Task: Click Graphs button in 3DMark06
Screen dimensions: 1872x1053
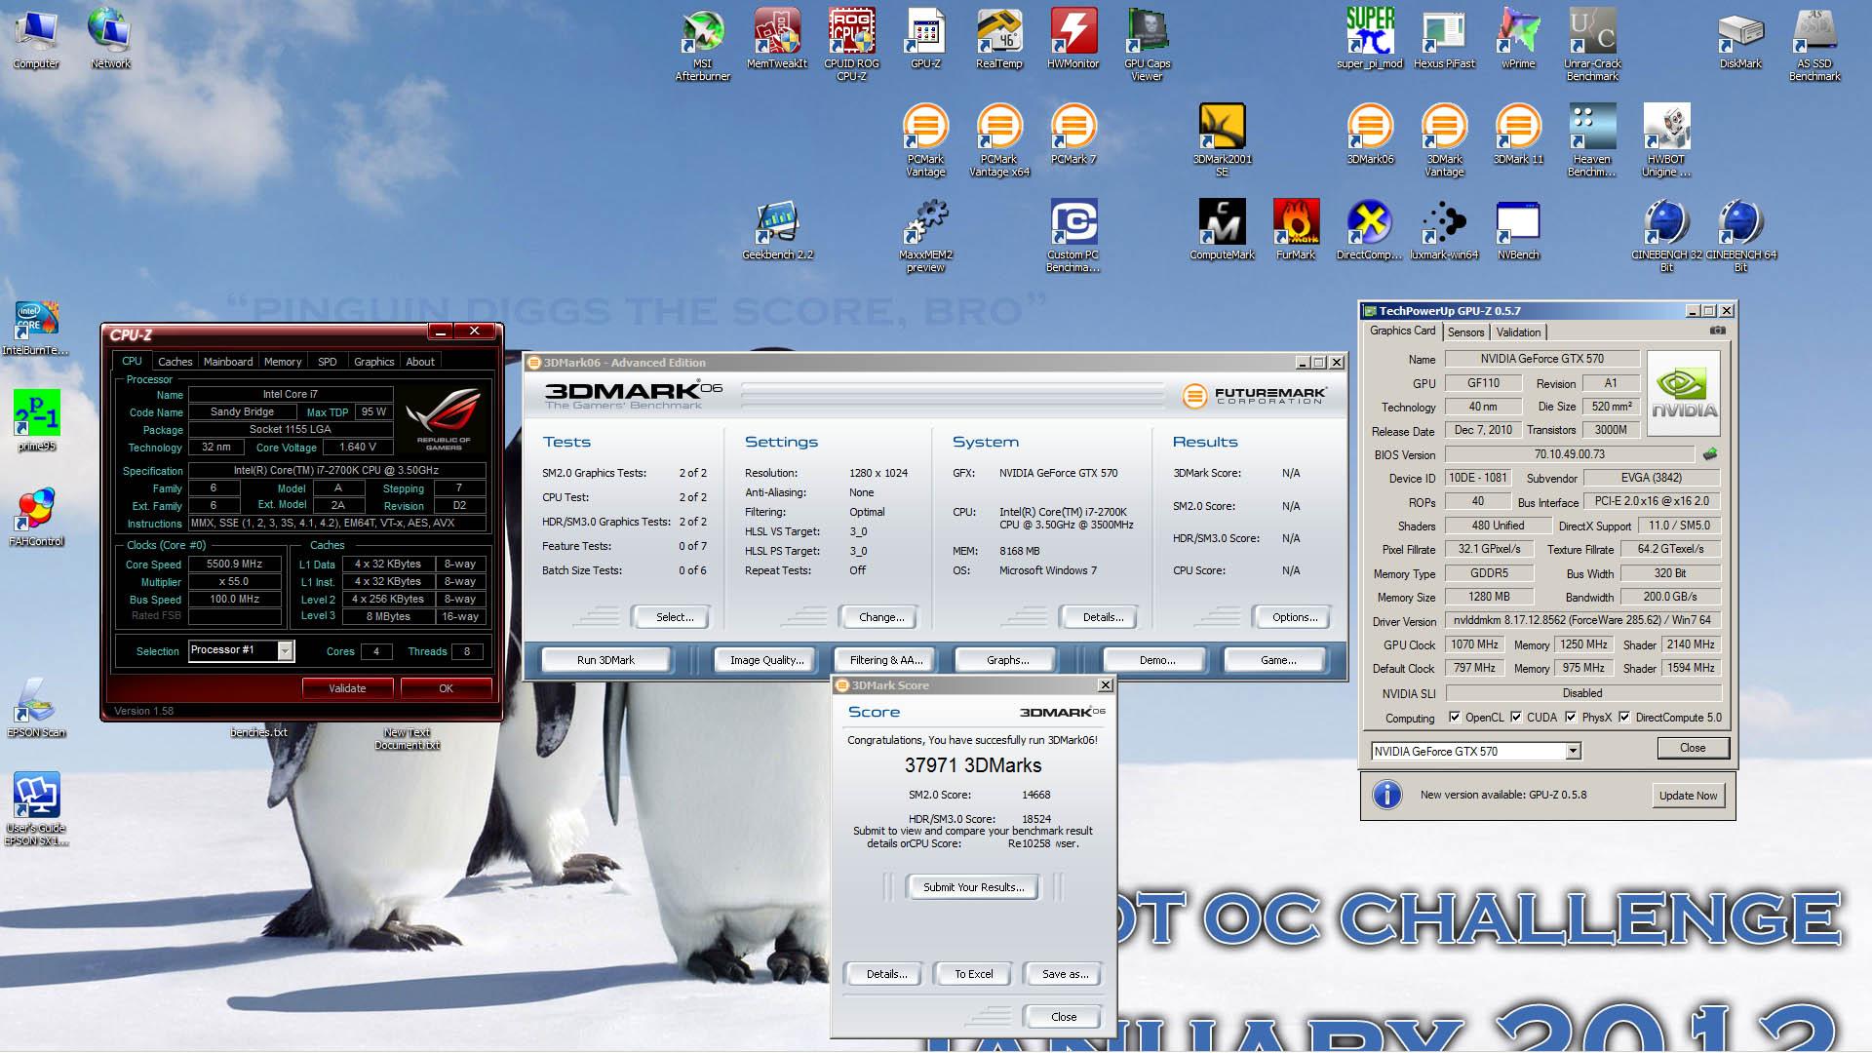Action: (x=1007, y=660)
